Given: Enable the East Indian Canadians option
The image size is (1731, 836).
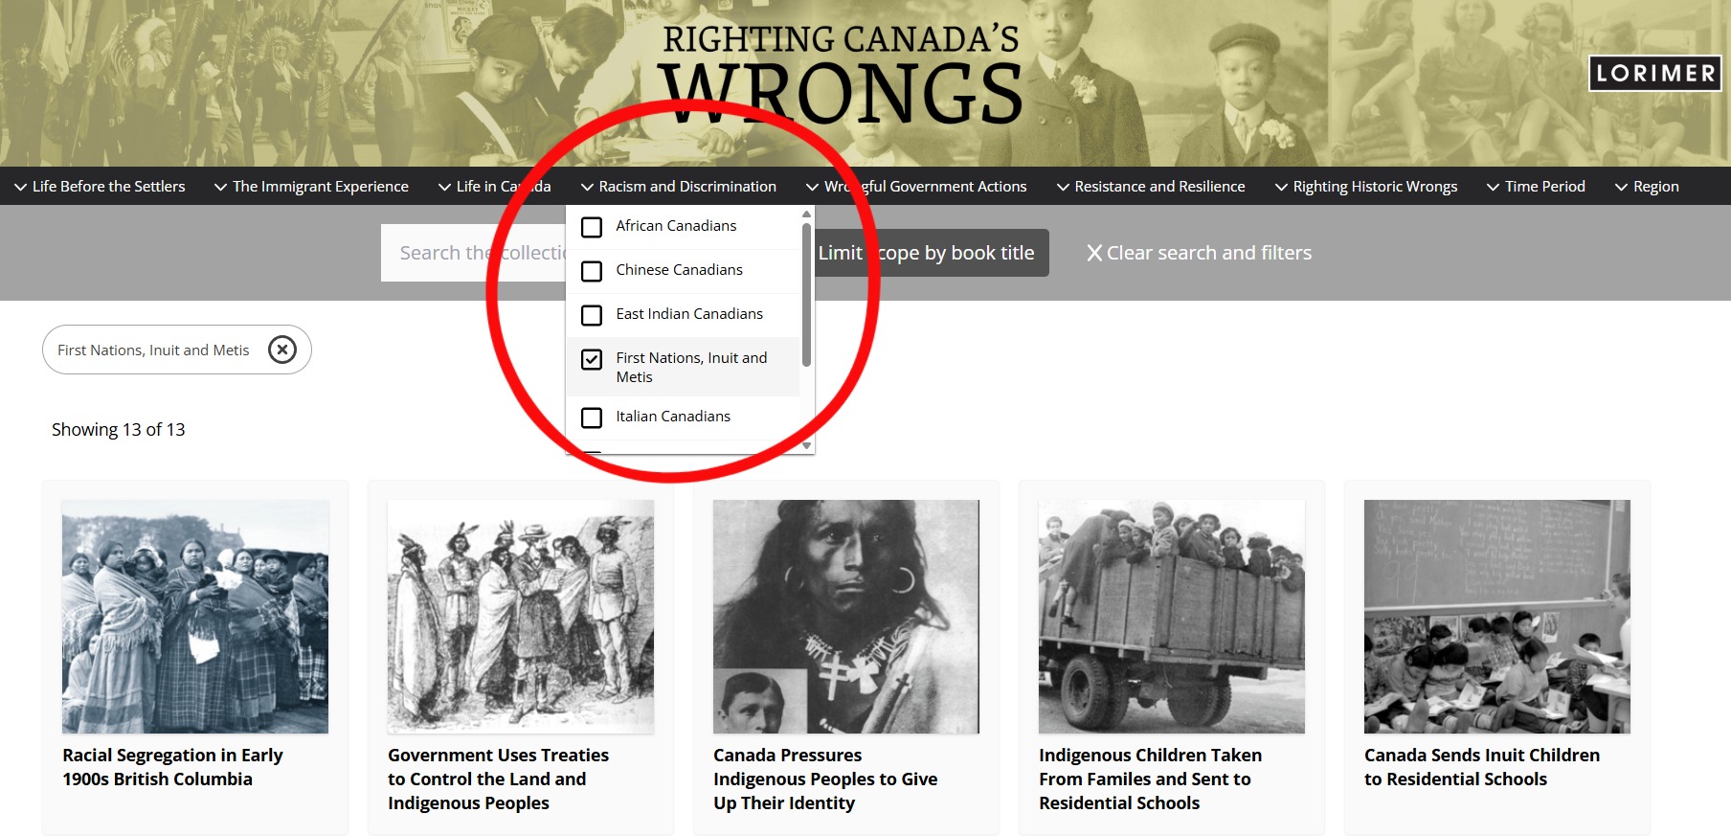Looking at the screenshot, I should tap(592, 315).
